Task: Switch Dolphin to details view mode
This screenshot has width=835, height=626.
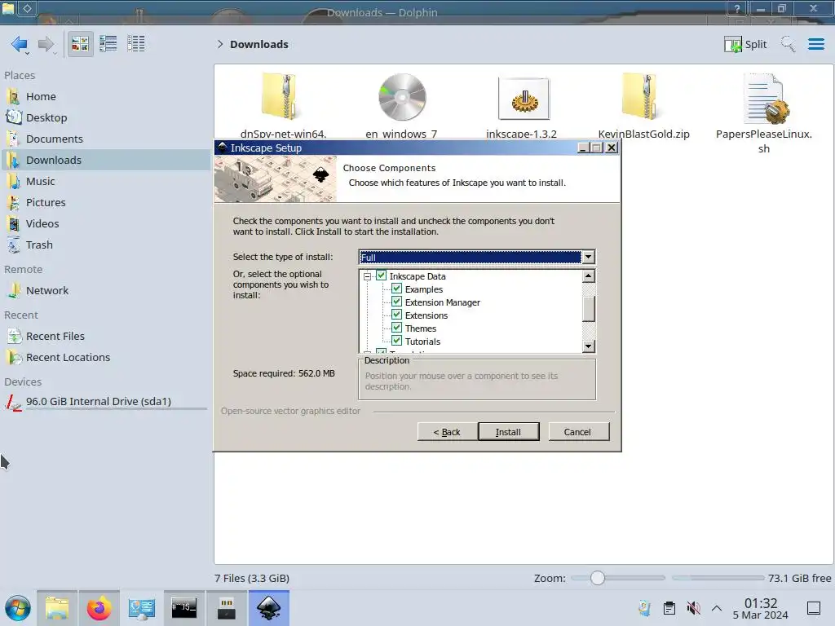Action: click(x=136, y=44)
